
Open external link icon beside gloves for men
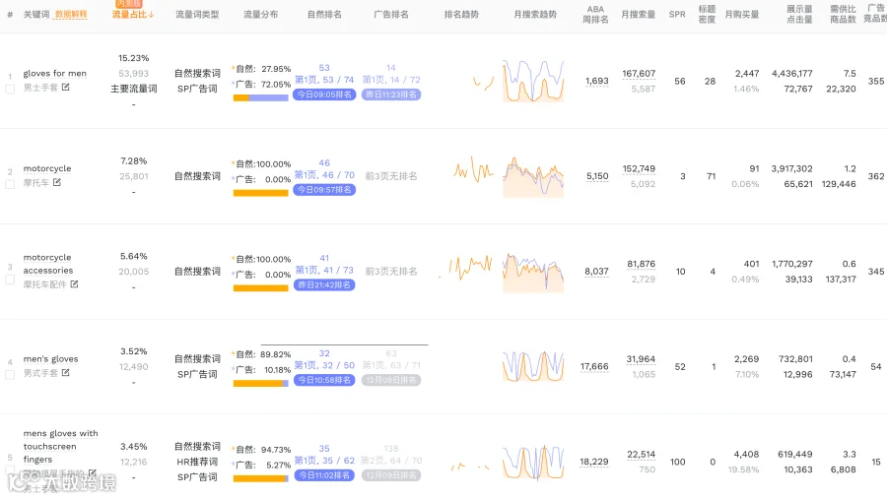click(66, 87)
